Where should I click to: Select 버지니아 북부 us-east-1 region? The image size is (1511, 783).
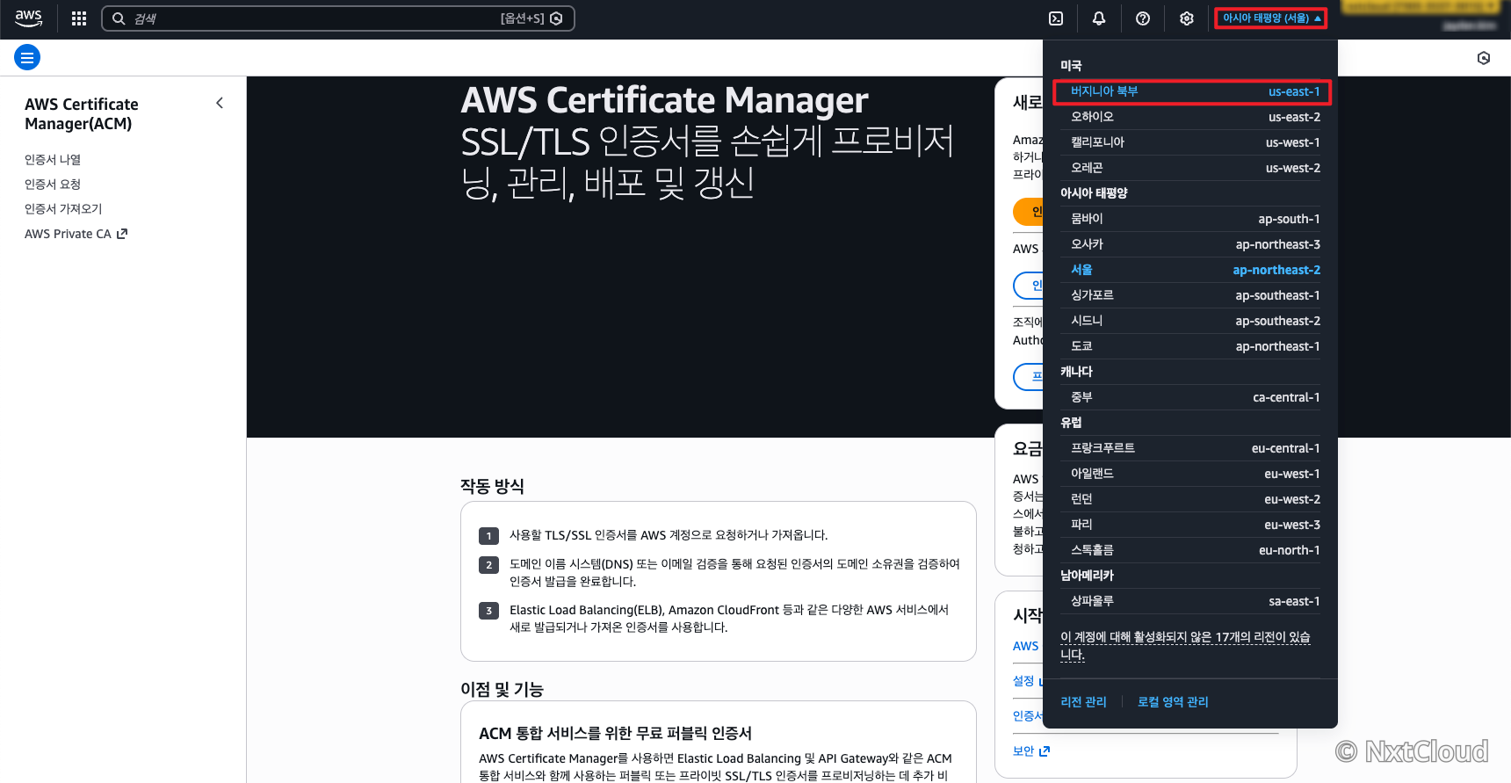point(1192,91)
